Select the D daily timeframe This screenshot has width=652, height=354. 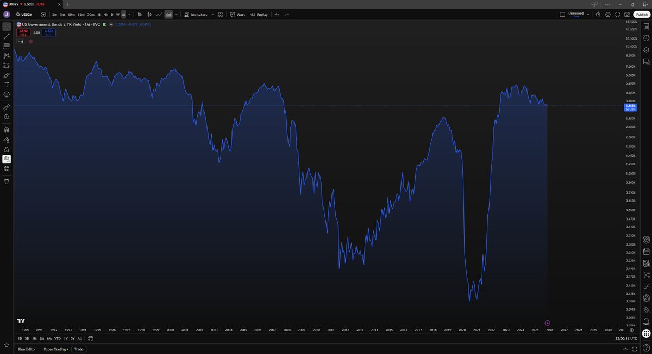112,15
